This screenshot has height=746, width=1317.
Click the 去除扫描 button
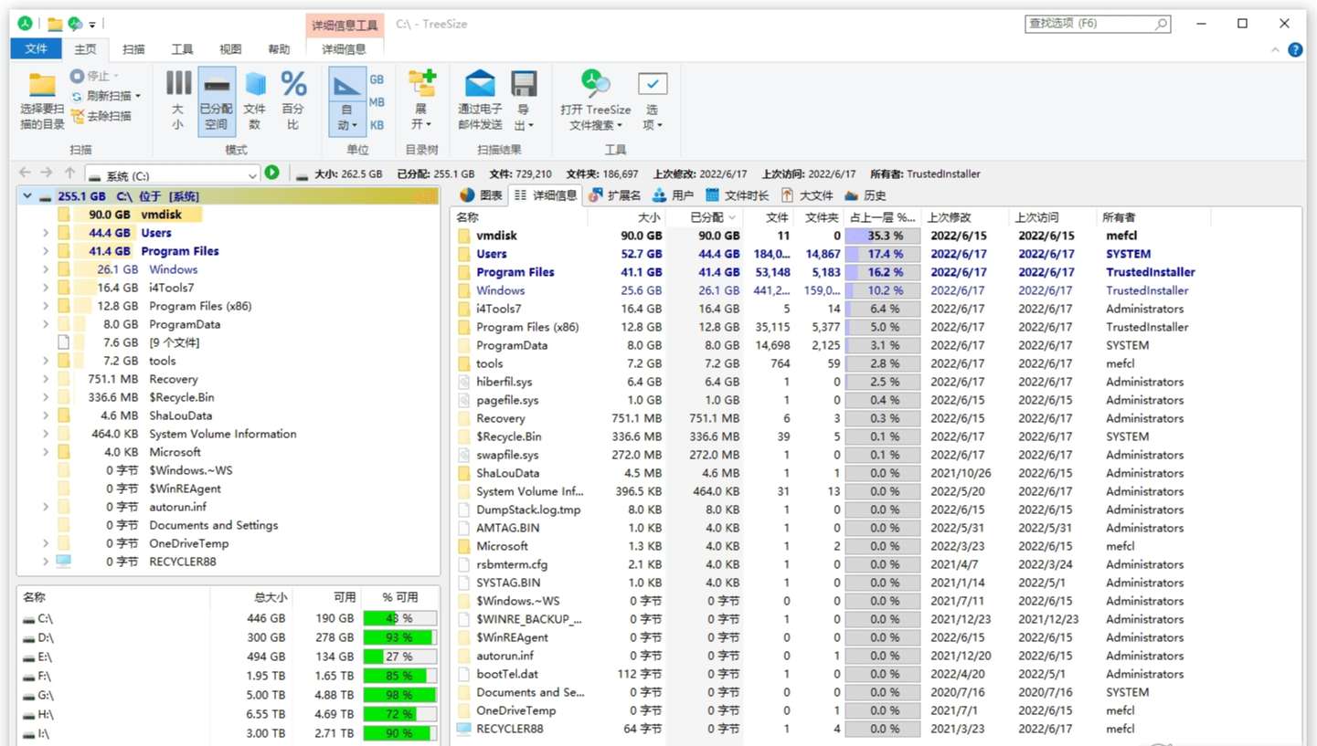(101, 116)
